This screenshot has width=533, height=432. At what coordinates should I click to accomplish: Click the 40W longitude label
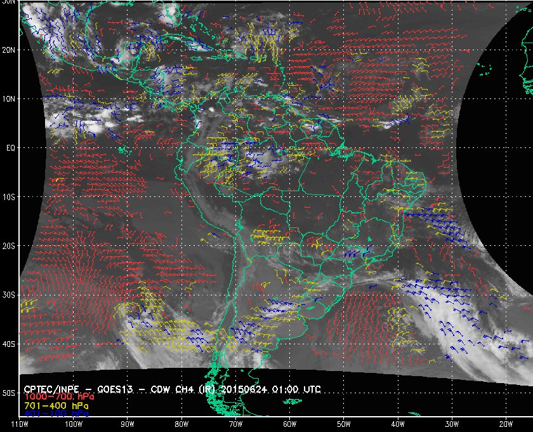398,424
